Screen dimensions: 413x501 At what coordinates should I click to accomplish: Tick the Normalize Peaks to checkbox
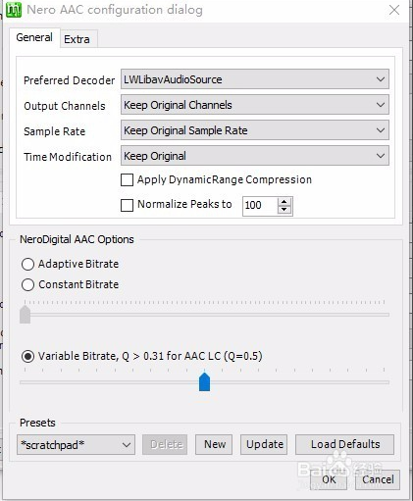pos(127,206)
